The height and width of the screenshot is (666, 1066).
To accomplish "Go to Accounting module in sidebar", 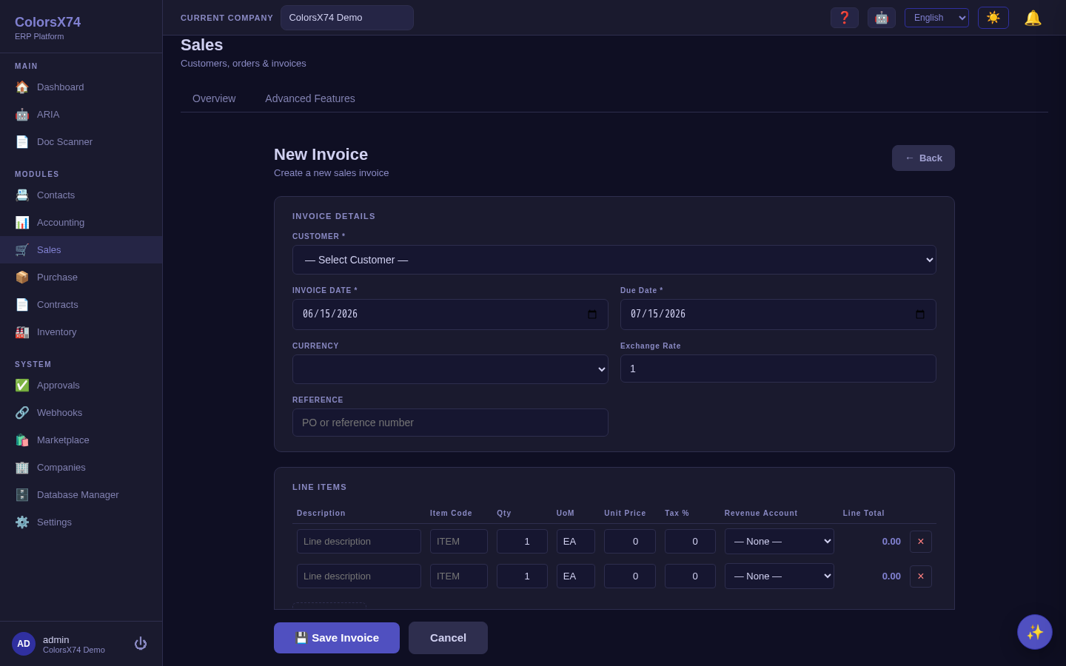I will coord(81,223).
